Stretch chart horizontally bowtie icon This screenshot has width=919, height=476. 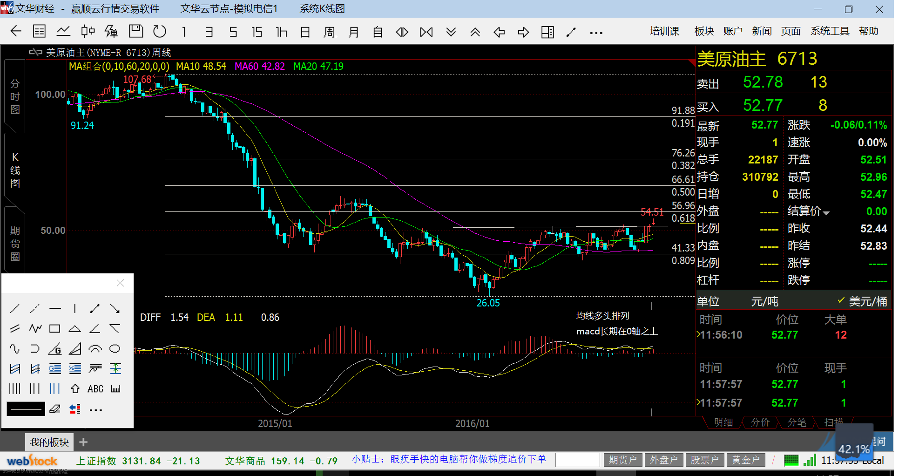(x=426, y=32)
